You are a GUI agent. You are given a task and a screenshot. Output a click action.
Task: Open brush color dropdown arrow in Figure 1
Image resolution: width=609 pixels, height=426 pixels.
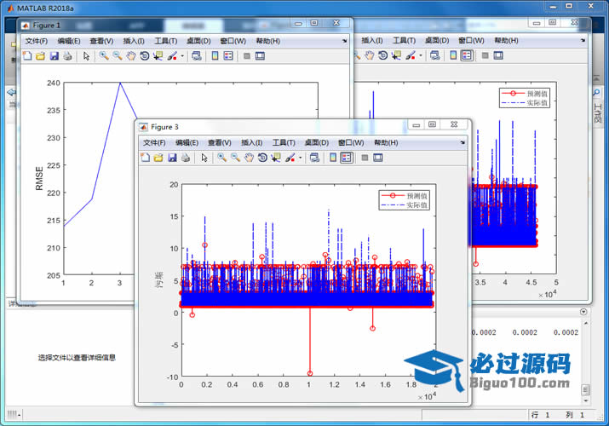[182, 56]
